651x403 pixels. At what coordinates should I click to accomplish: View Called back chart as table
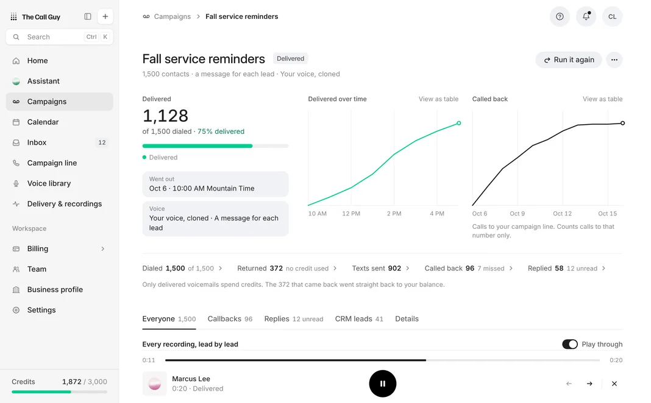602,99
